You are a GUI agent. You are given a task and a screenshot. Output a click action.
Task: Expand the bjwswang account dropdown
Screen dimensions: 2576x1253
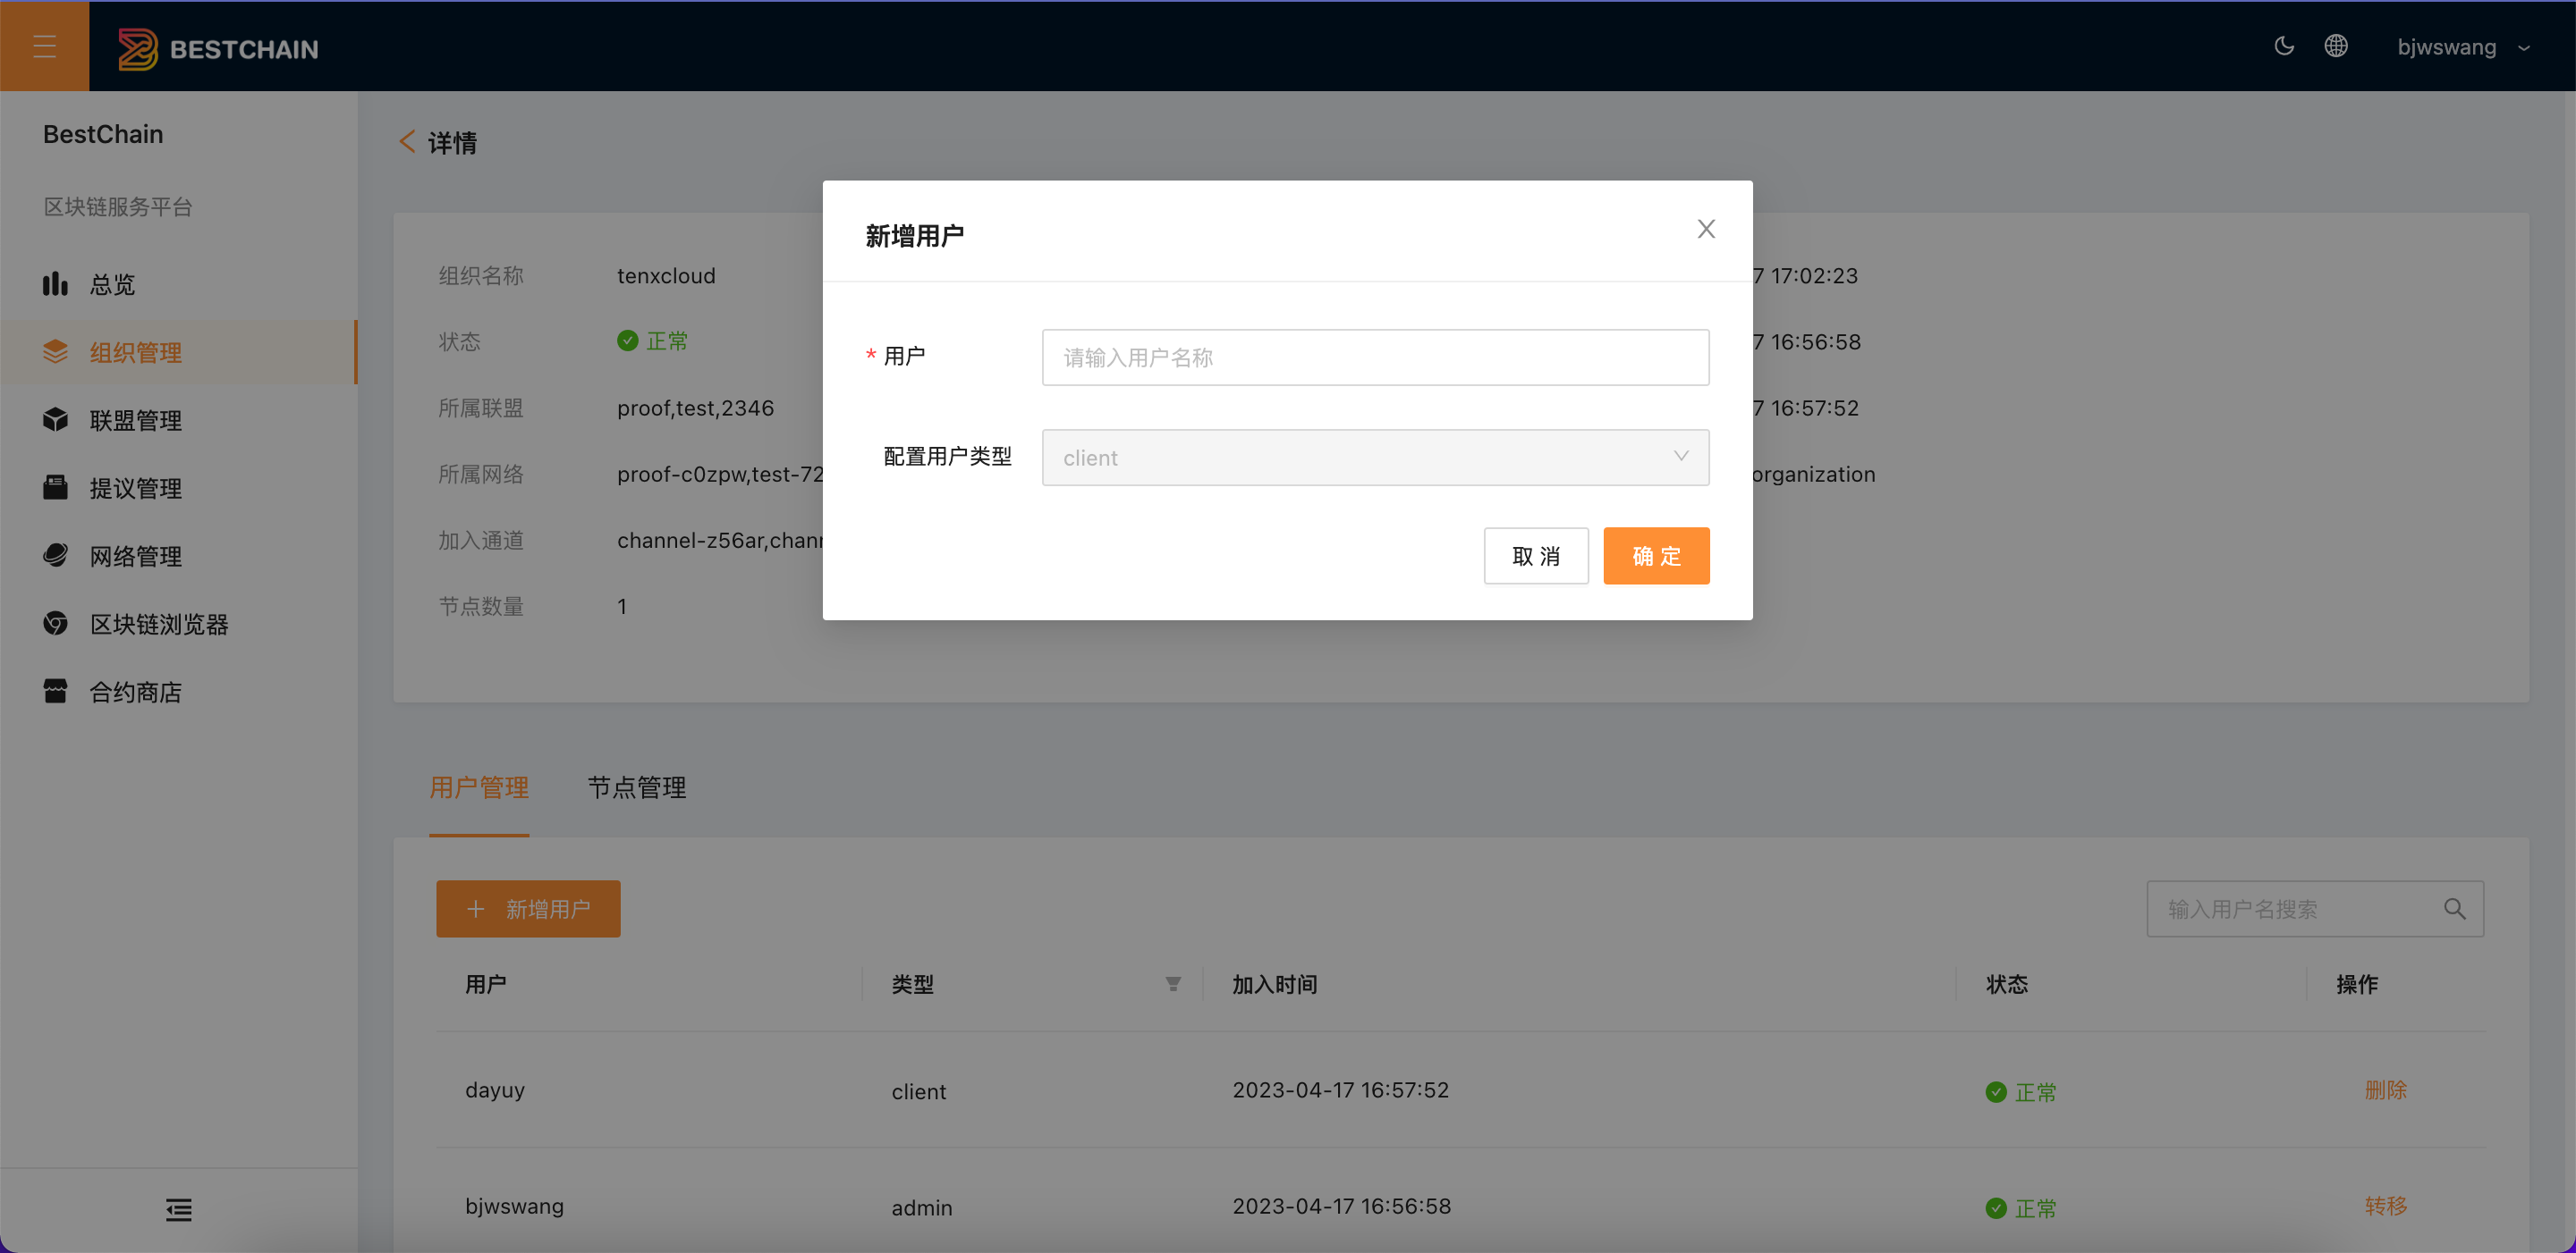[2463, 47]
